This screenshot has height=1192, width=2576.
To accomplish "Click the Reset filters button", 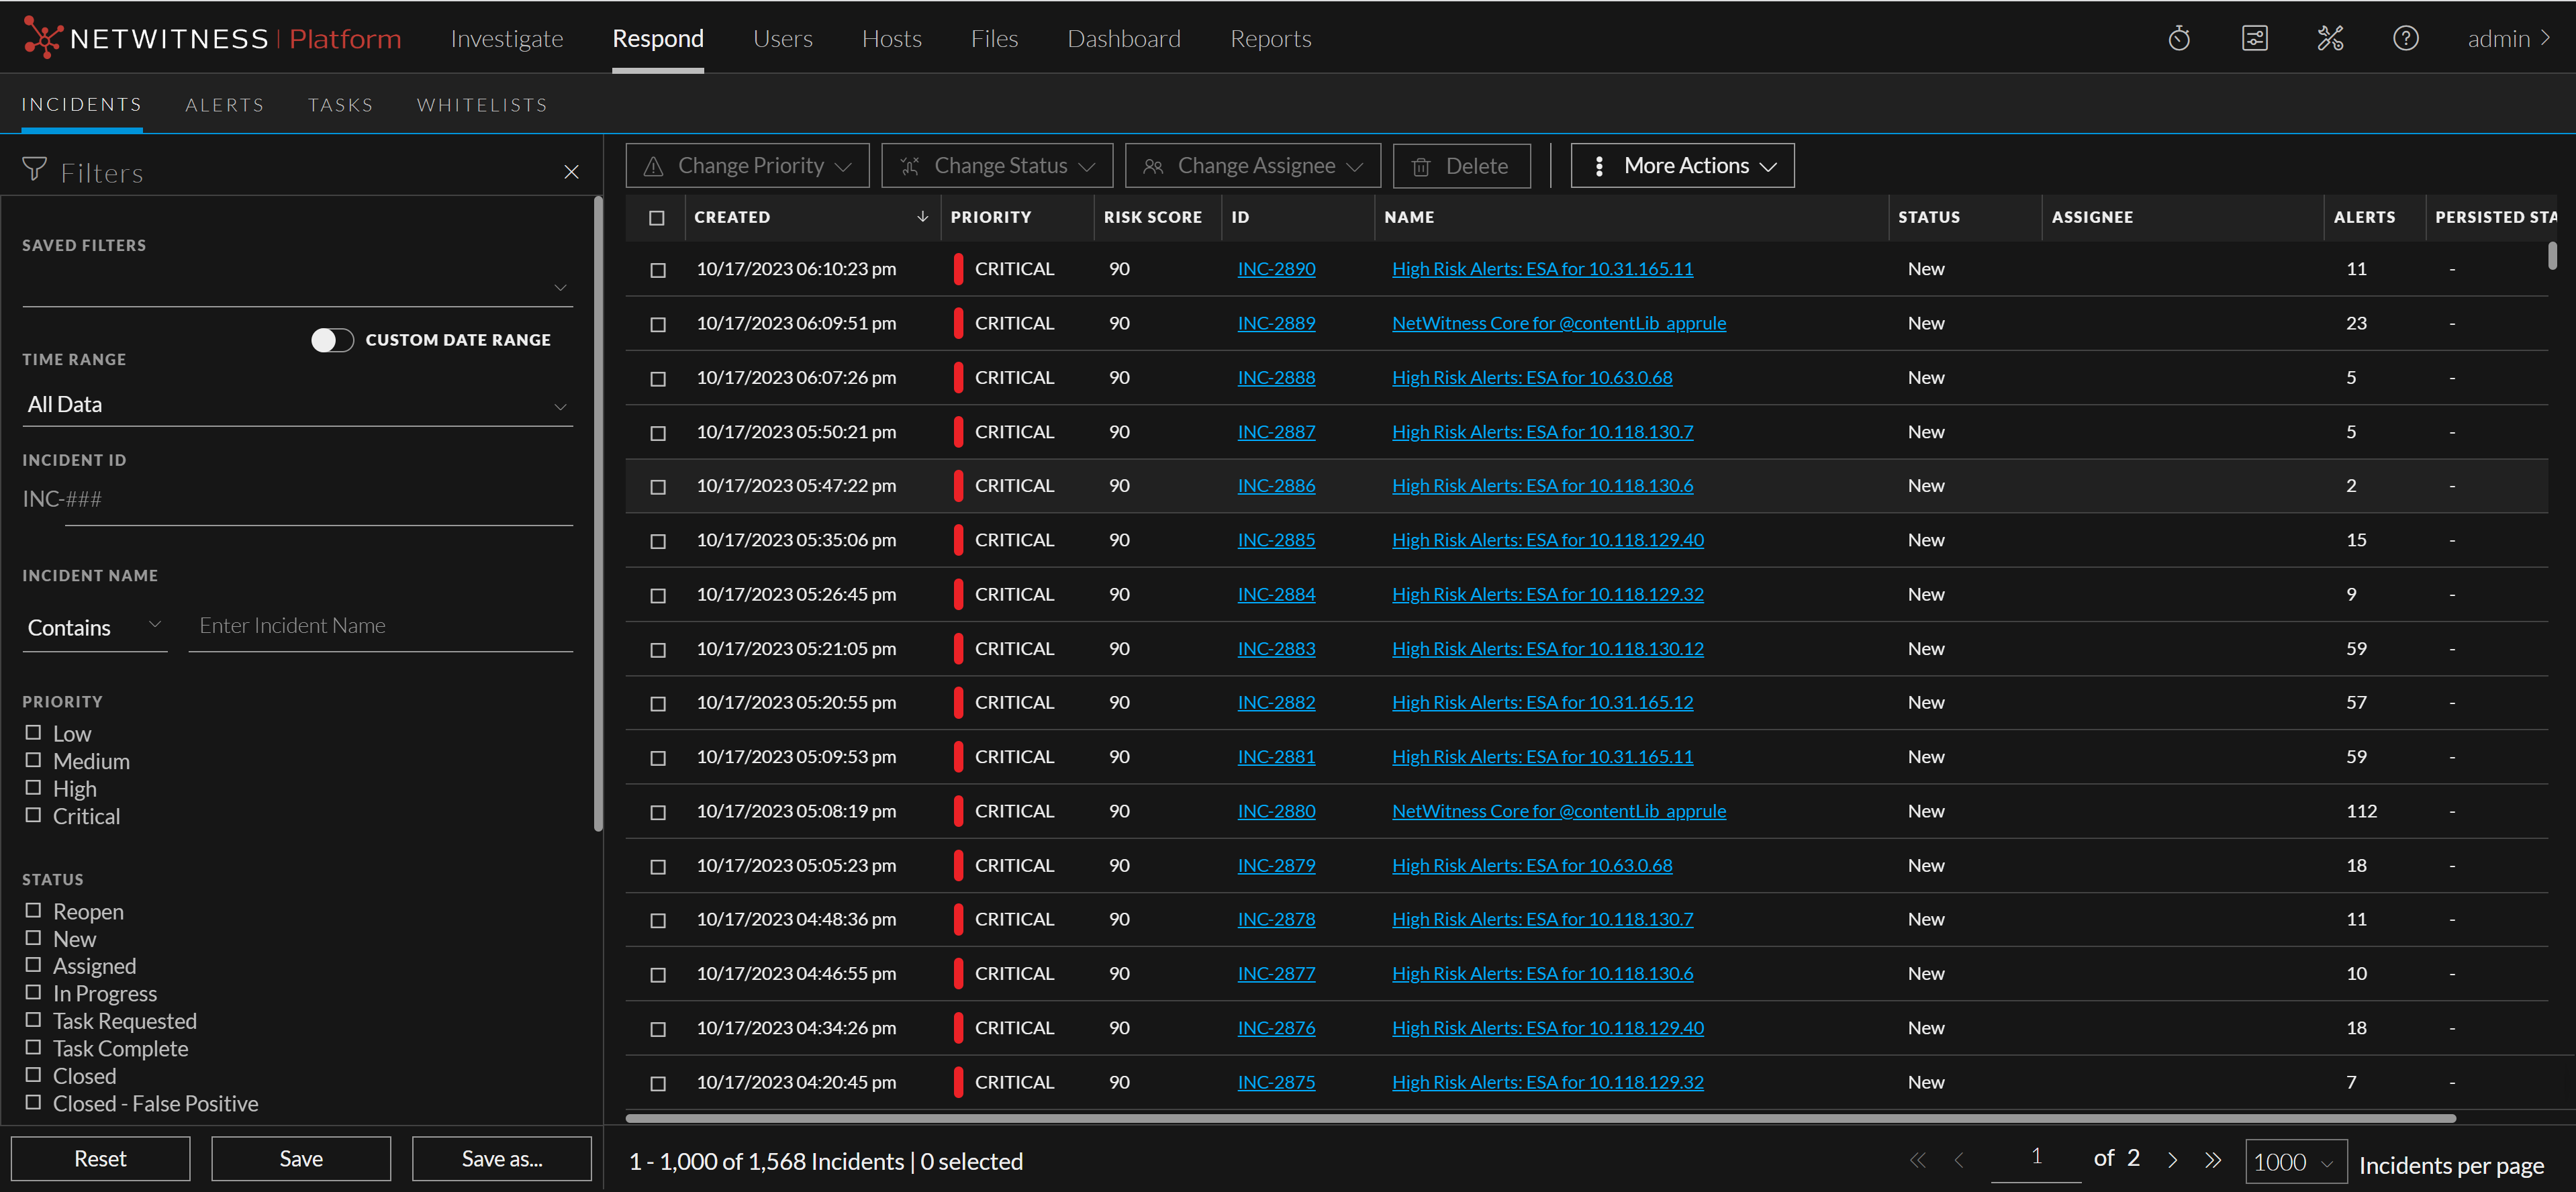I will coord(100,1158).
